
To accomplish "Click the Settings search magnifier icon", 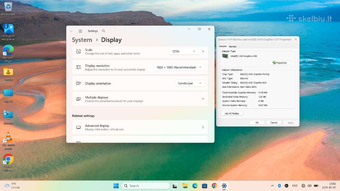I will coord(103,31).
